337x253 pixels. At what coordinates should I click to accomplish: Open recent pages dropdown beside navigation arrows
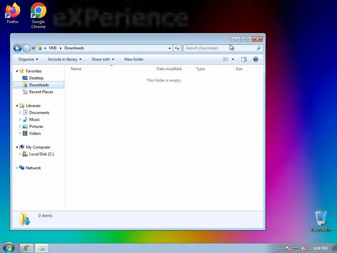[x=33, y=48]
